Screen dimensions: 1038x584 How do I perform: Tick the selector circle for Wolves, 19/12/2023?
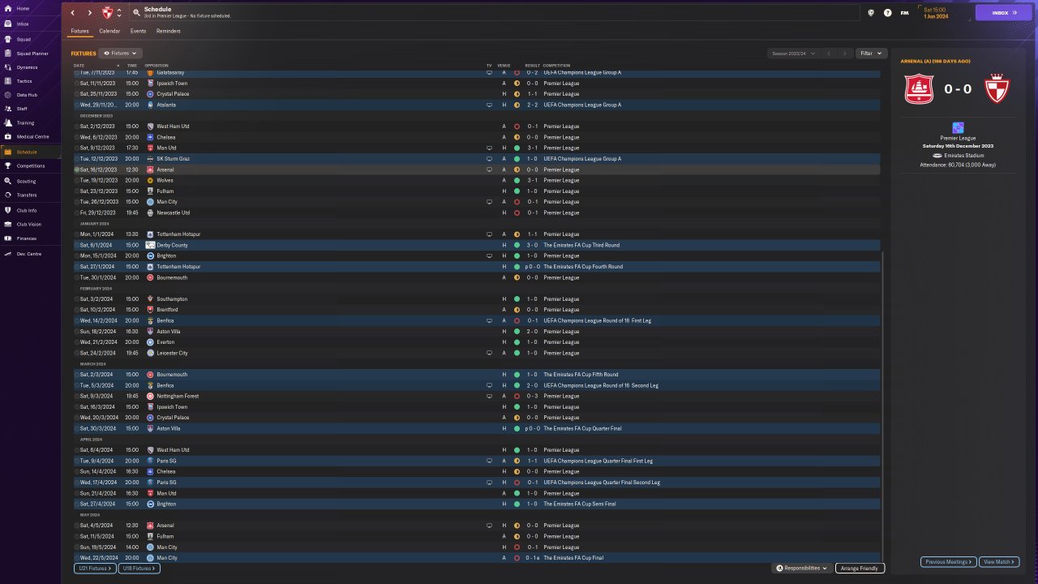[77, 180]
